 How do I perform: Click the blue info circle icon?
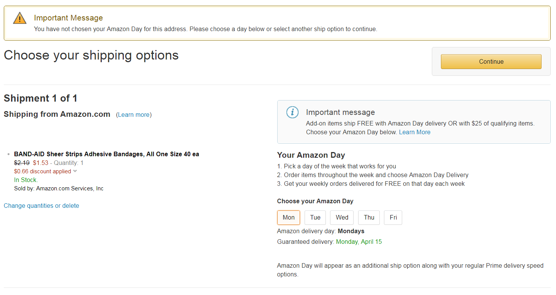pos(292,112)
